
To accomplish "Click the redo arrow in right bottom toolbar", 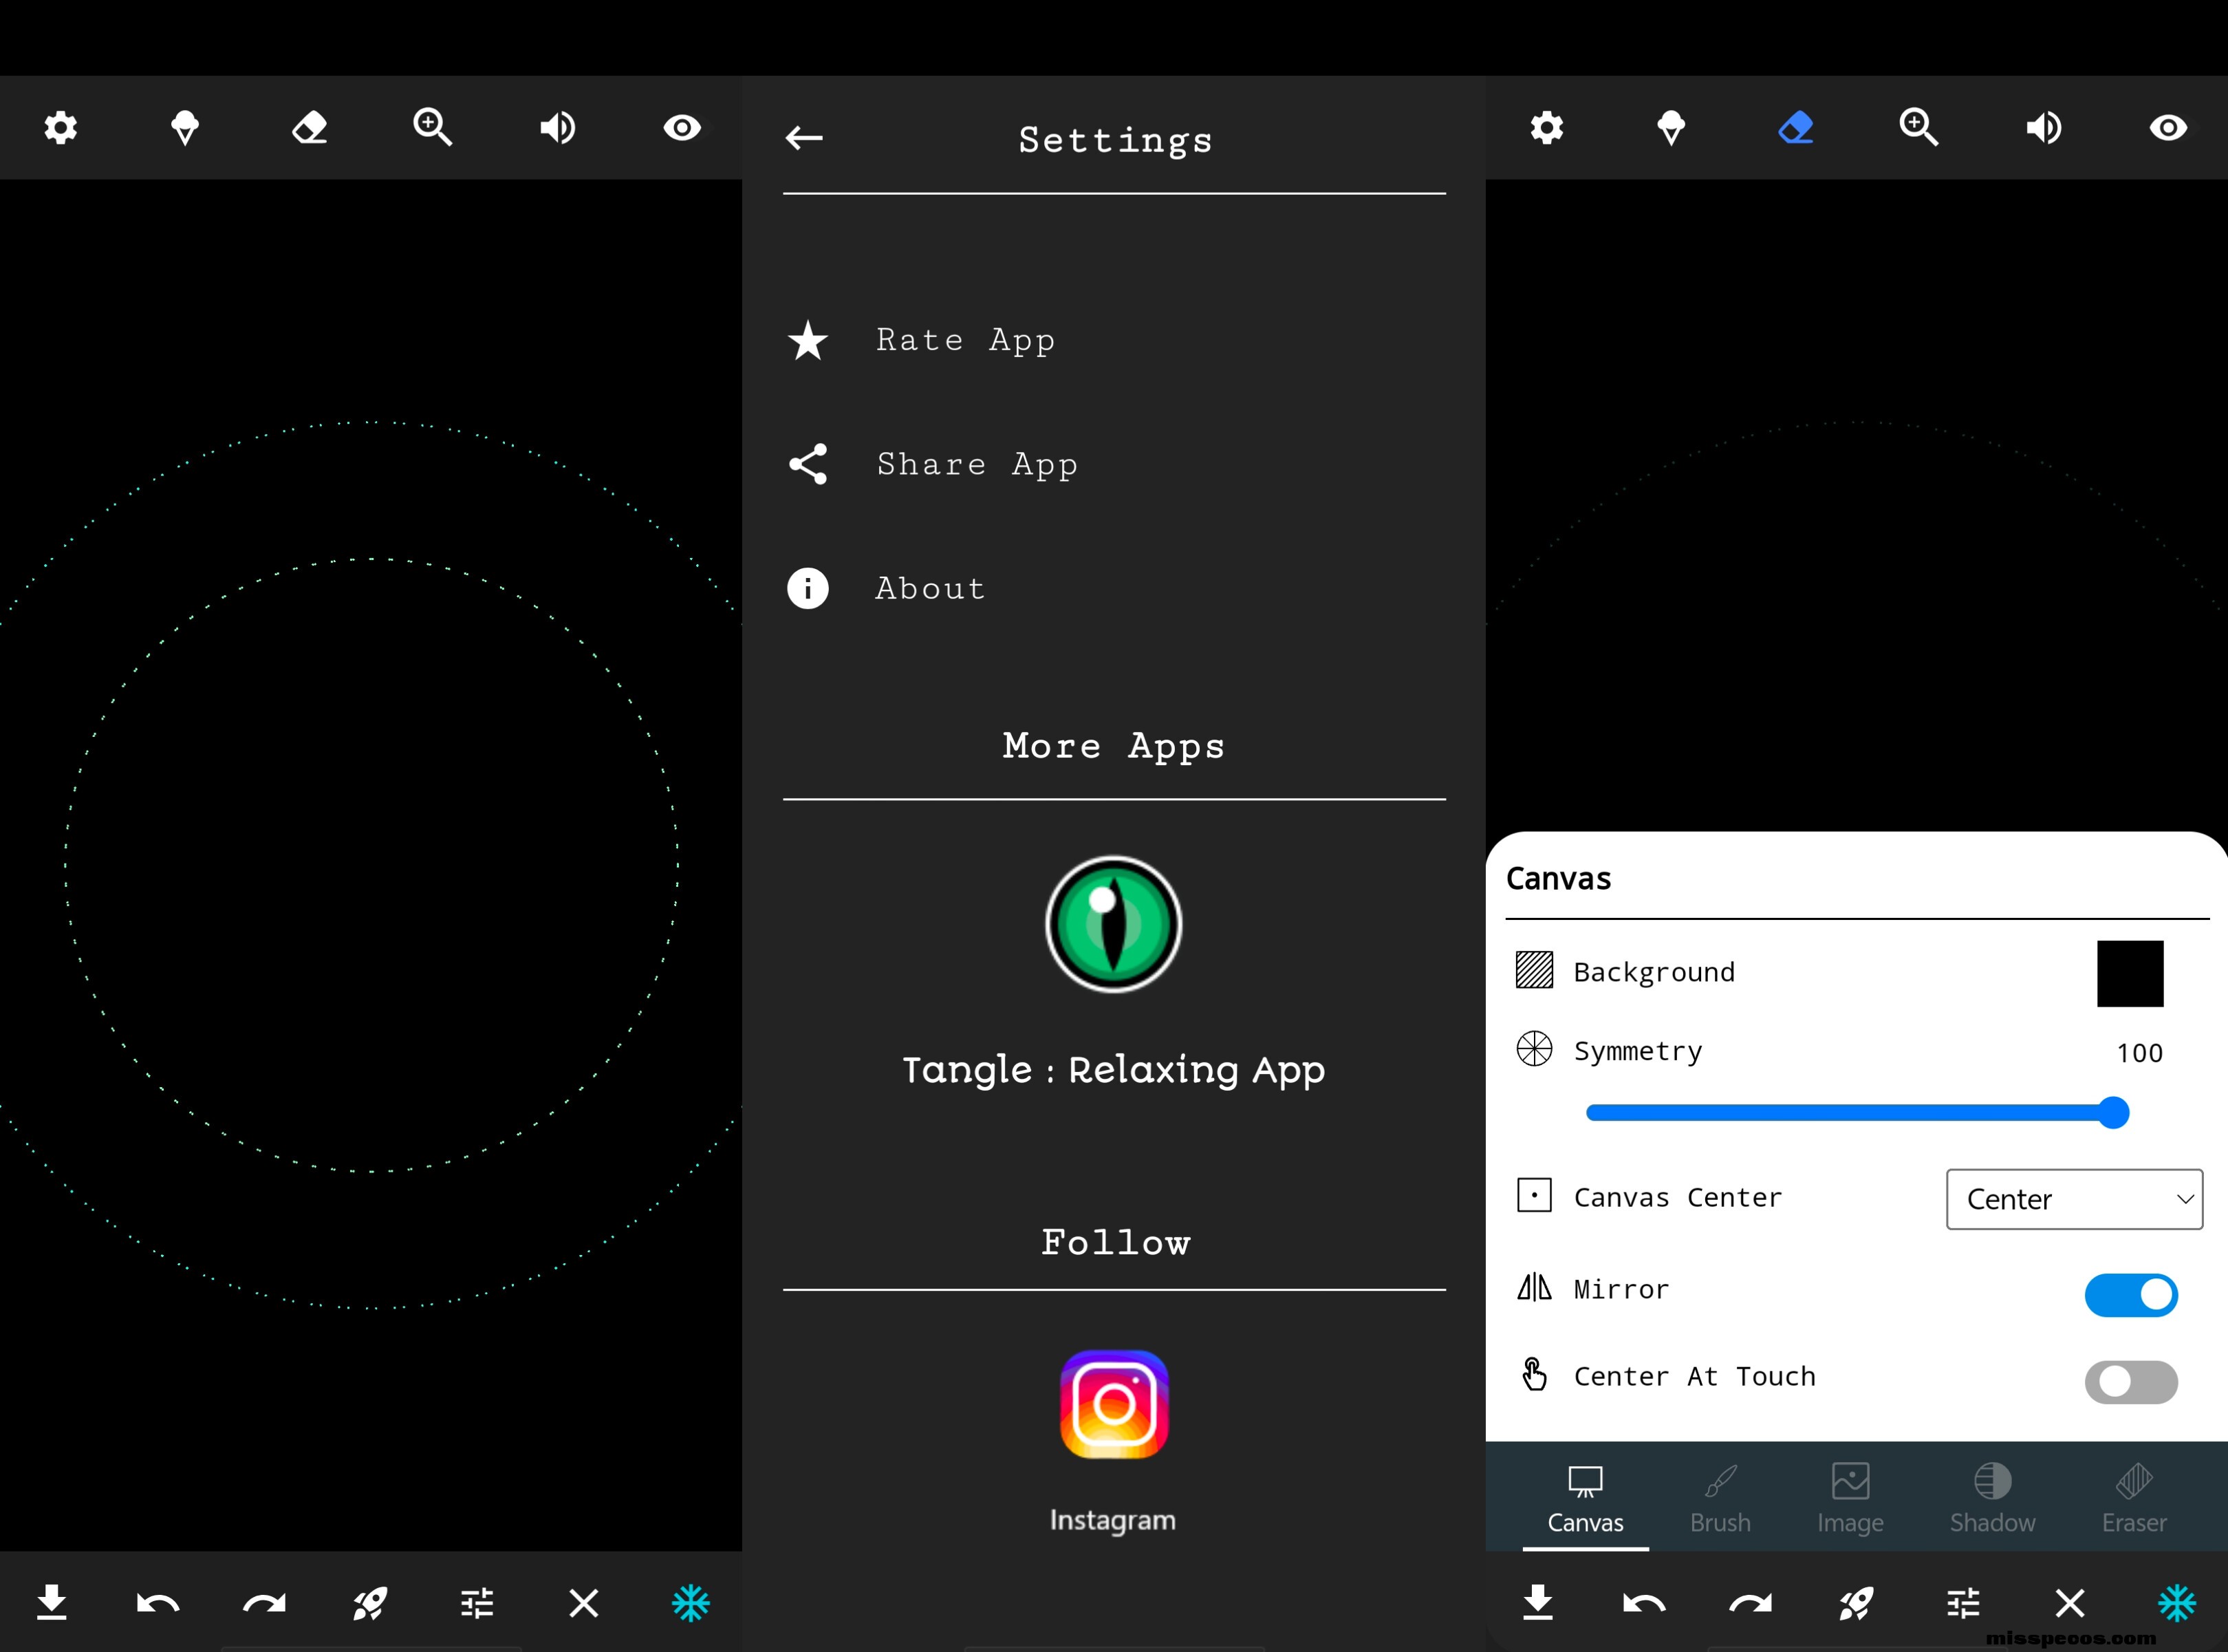I will click(x=1750, y=1603).
